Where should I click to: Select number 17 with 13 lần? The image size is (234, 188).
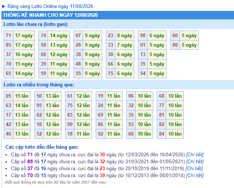[x=8, y=115]
